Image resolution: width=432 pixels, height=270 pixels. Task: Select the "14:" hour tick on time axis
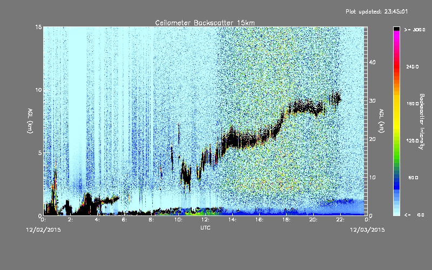[233, 220]
